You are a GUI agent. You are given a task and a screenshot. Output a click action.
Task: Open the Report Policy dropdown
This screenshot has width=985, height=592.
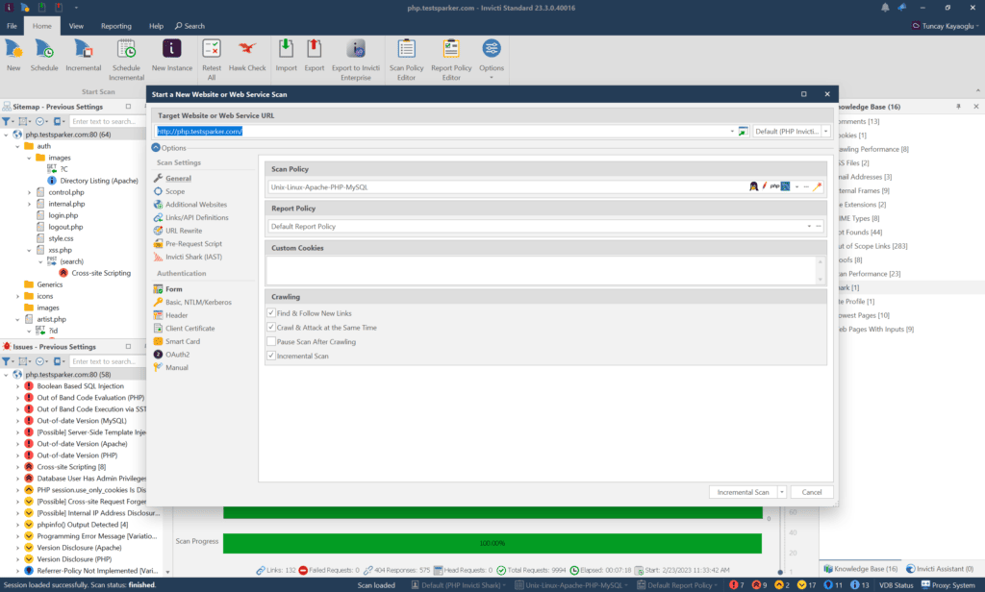click(x=809, y=227)
